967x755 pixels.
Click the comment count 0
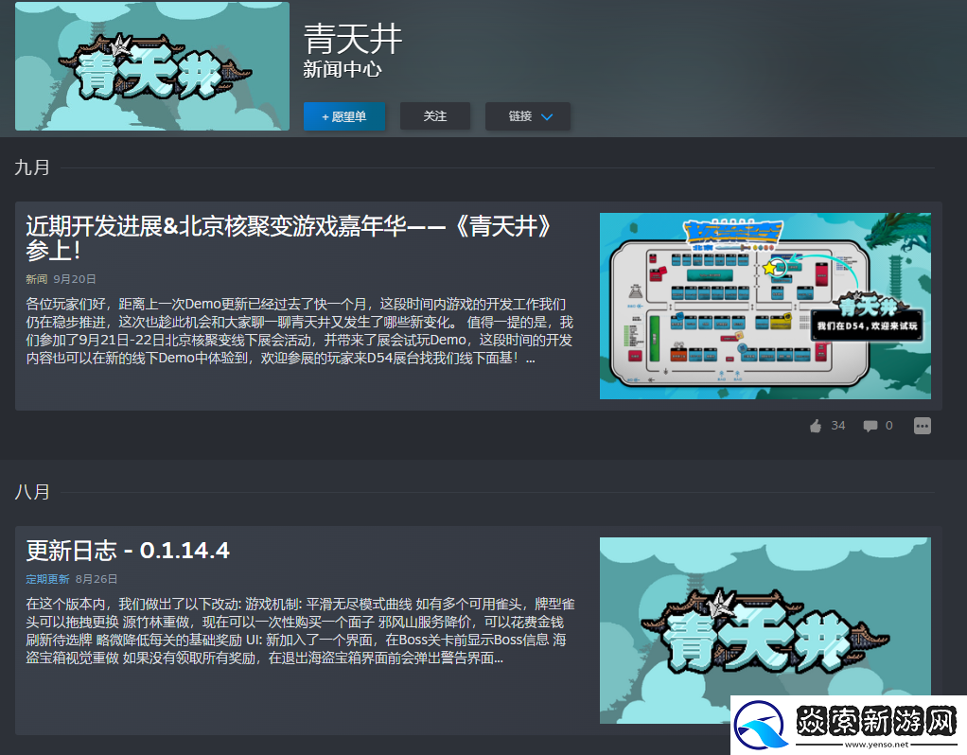(x=888, y=426)
